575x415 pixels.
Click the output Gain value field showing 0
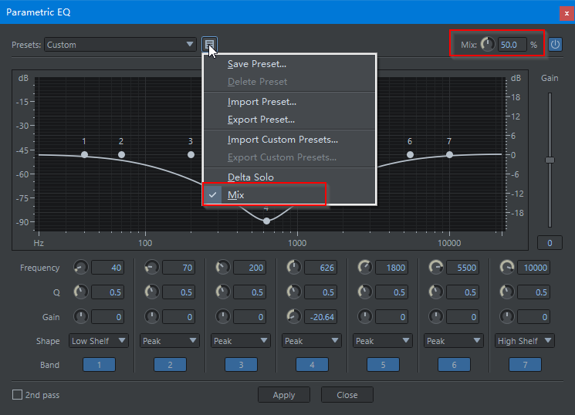tap(550, 243)
